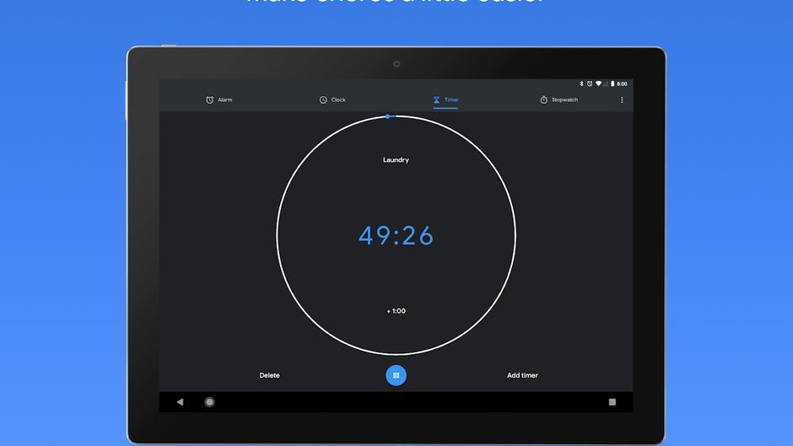The image size is (793, 446).
Task: Open the Alarm tab via its alarm clock icon
Action: tap(210, 100)
